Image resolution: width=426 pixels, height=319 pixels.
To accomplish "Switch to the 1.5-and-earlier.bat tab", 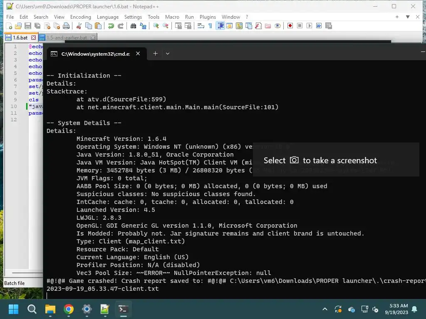I will pyautogui.click(x=67, y=38).
